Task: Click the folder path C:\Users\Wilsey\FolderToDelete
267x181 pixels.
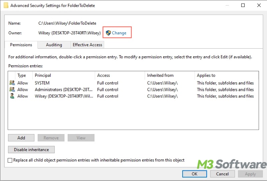Action: click(67, 23)
